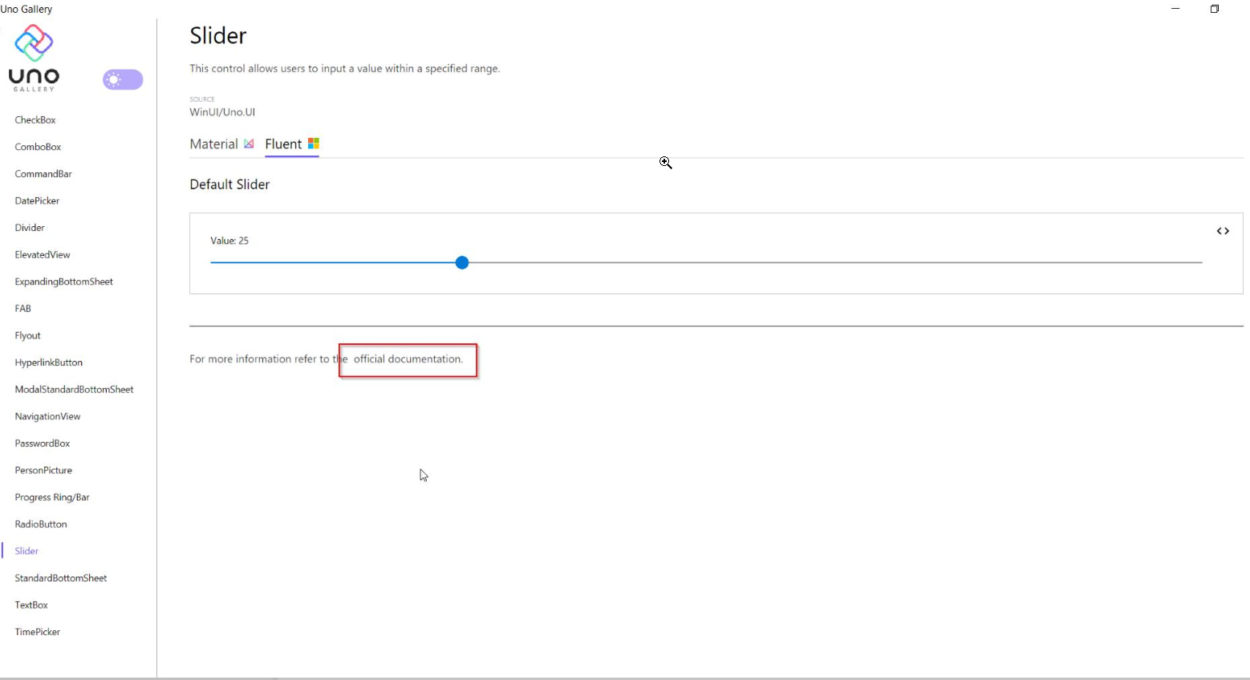1250x680 pixels.
Task: Select the Progress Ring/Bar control in sidebar
Action: 51,496
